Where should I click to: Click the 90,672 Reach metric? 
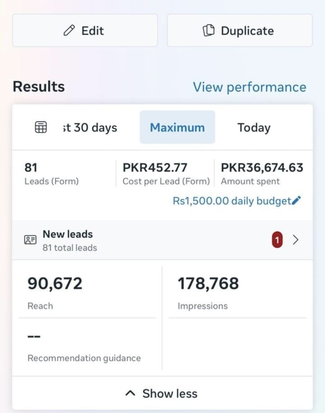55,291
